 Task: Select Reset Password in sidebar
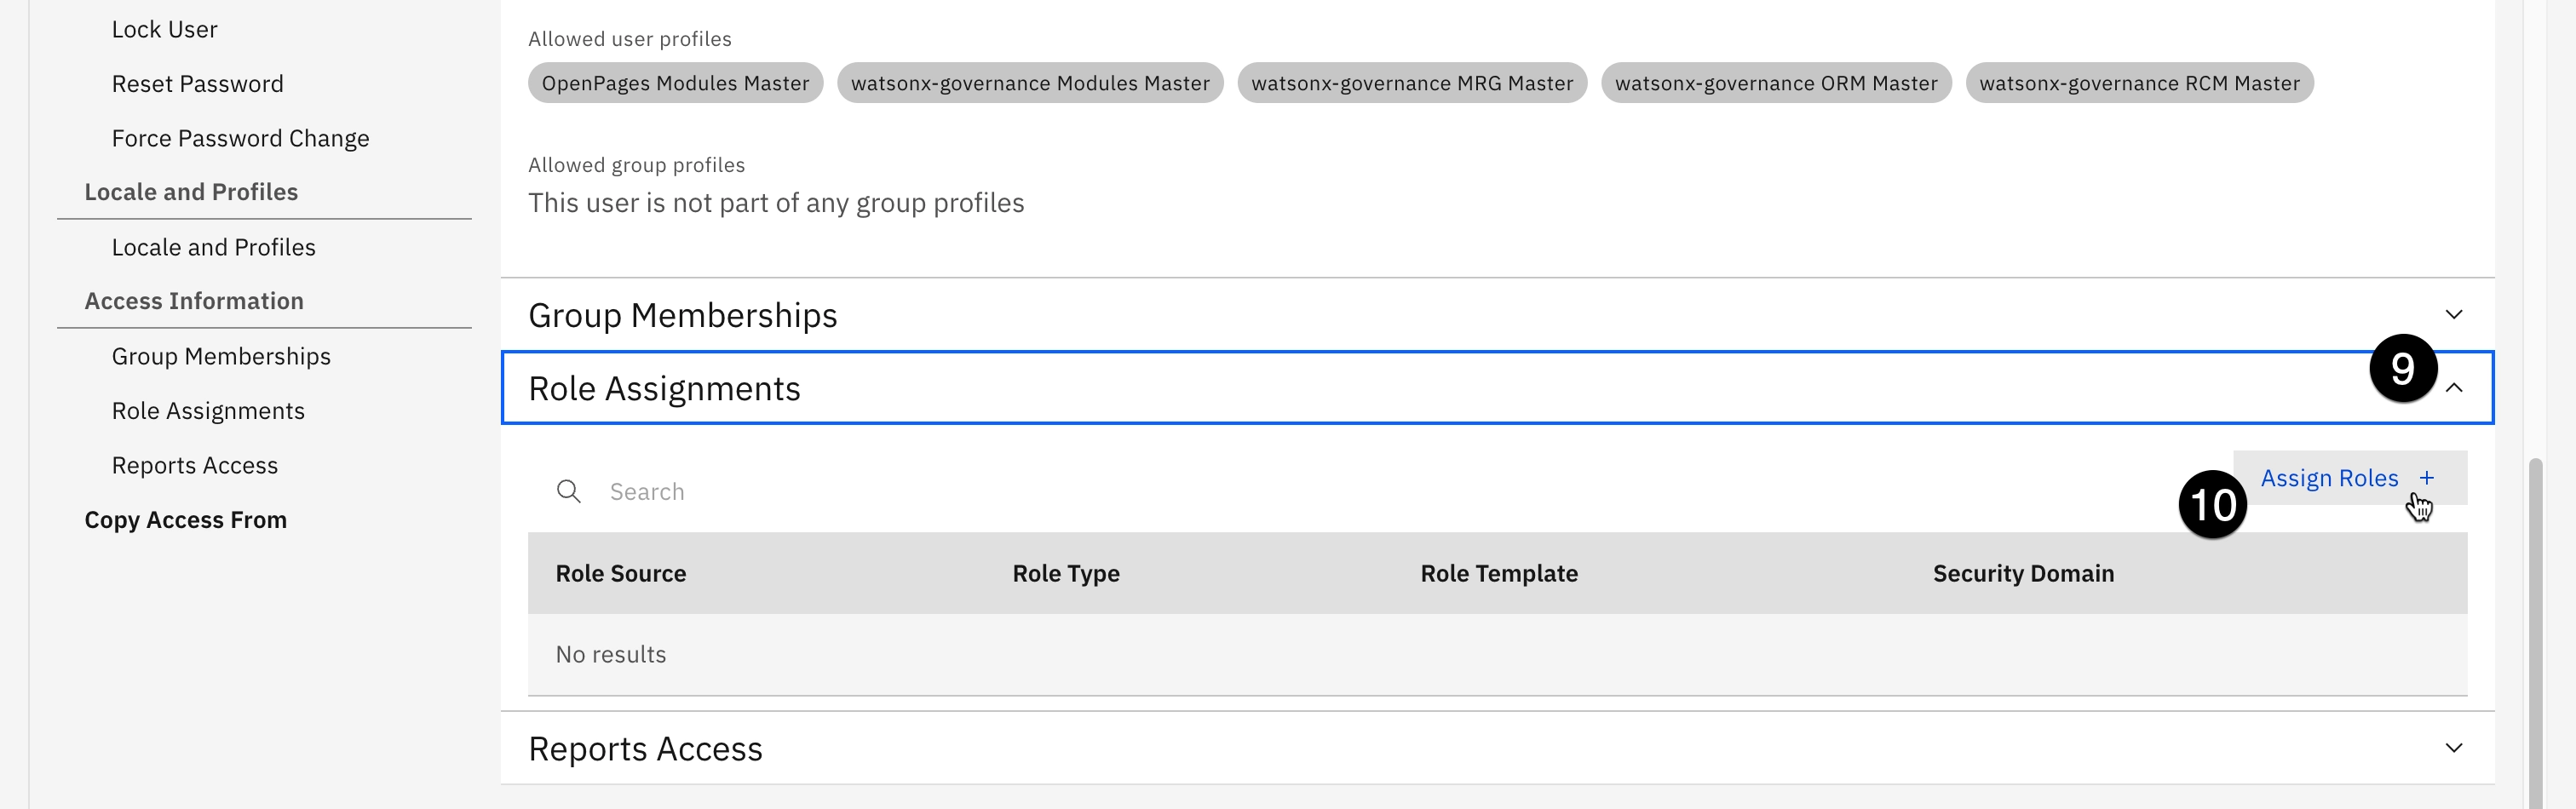[197, 84]
